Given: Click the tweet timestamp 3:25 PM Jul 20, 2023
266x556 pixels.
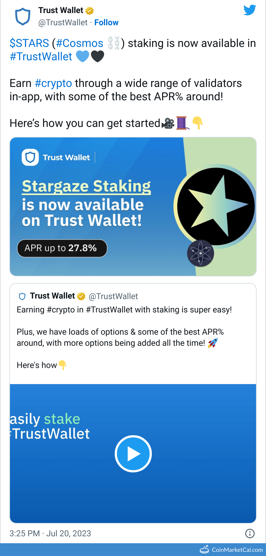Looking at the screenshot, I should click(50, 533).
